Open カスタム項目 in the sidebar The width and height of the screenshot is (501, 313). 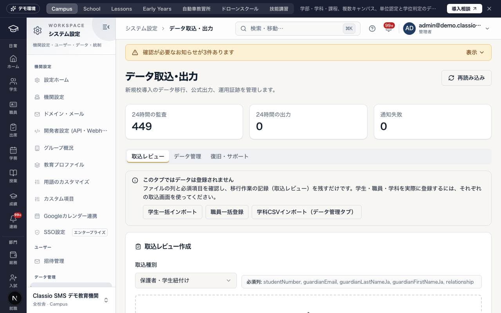[71, 199]
